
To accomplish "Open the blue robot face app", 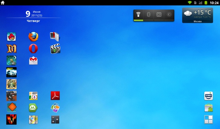I will (208, 96).
